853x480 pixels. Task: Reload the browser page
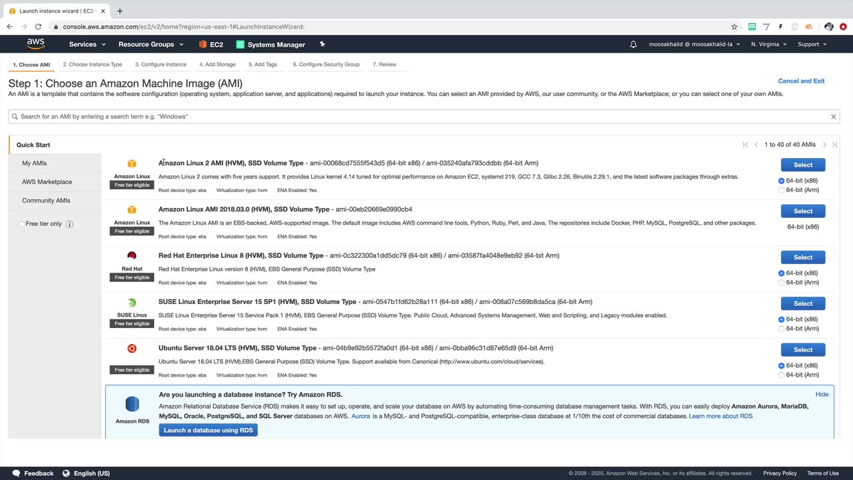click(x=38, y=27)
